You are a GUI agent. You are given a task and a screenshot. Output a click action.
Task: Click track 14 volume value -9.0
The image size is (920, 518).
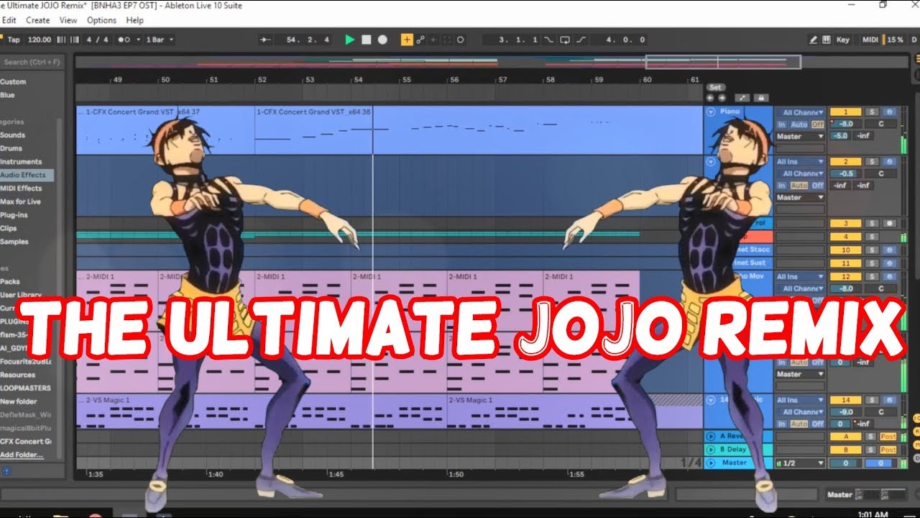[x=846, y=412]
